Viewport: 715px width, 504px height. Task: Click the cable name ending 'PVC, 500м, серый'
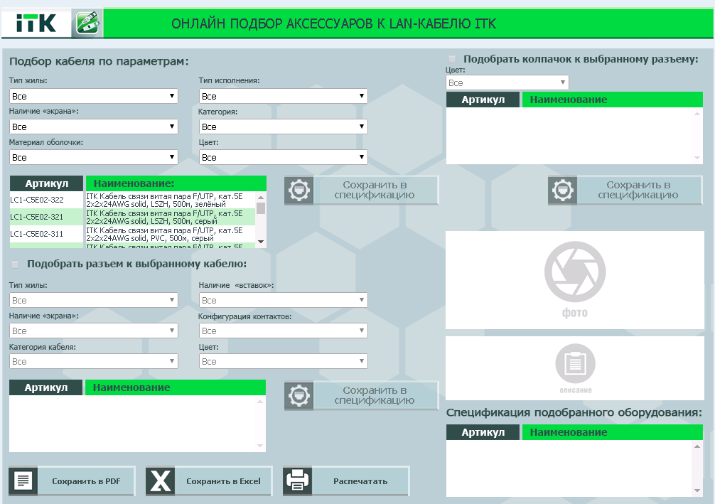point(165,235)
